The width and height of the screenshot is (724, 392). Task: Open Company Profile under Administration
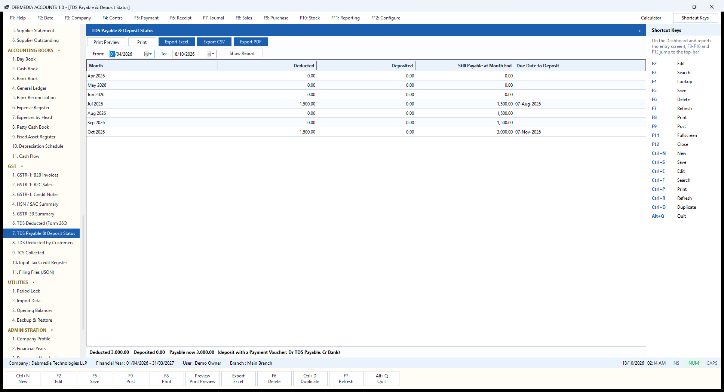point(31,339)
